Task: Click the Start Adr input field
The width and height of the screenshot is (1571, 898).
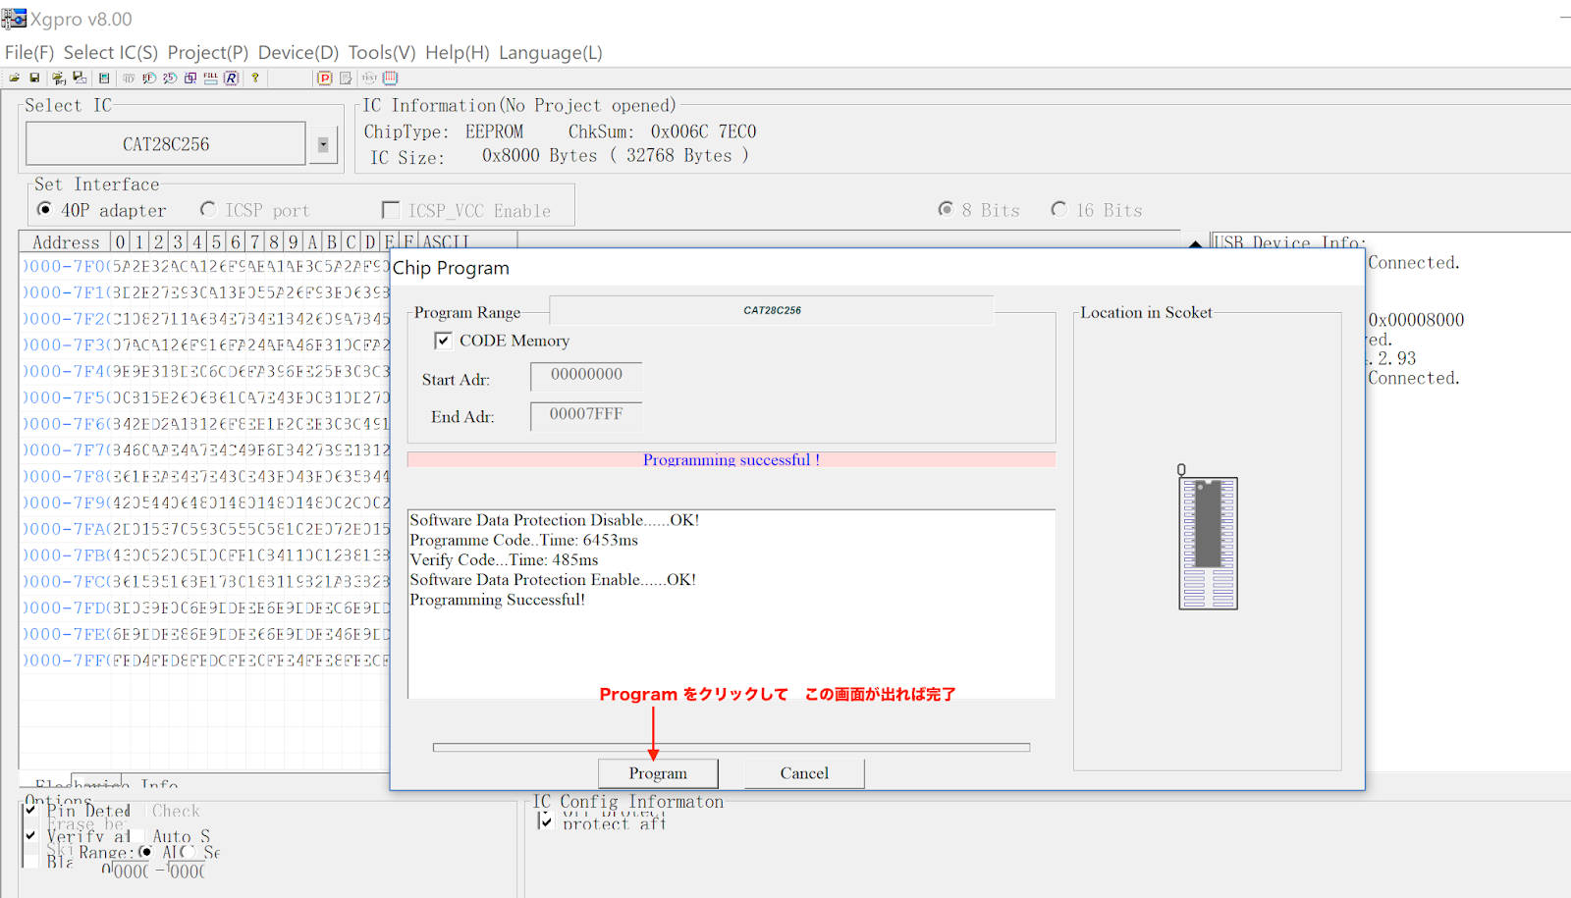Action: coord(585,376)
